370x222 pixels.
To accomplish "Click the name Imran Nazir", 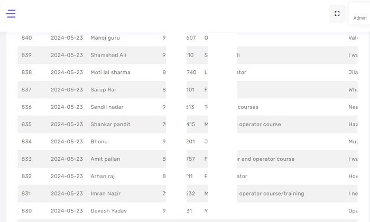I will 106,193.
